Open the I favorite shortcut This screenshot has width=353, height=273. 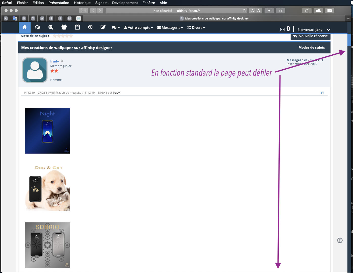click(60, 18)
